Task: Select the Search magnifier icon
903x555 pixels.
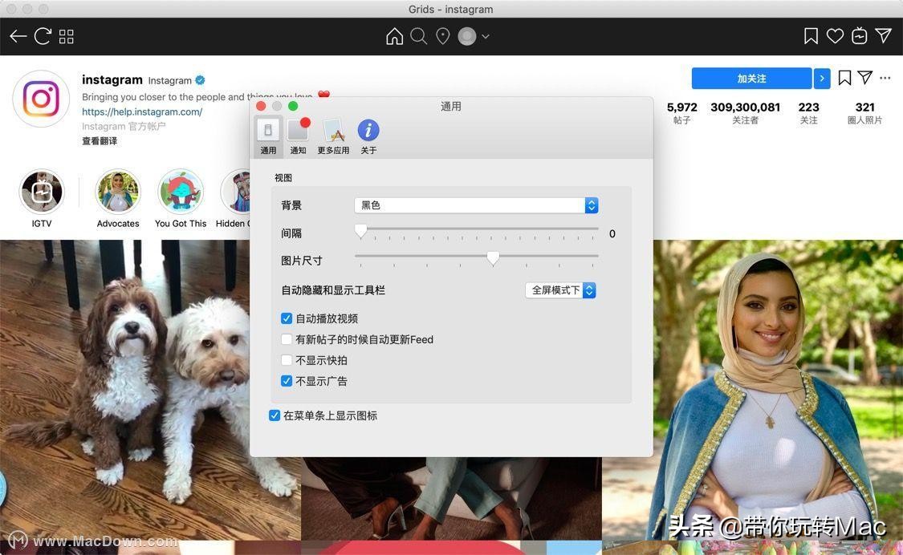Action: click(418, 35)
